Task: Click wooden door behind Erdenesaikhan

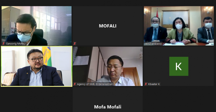Action: point(131,76)
